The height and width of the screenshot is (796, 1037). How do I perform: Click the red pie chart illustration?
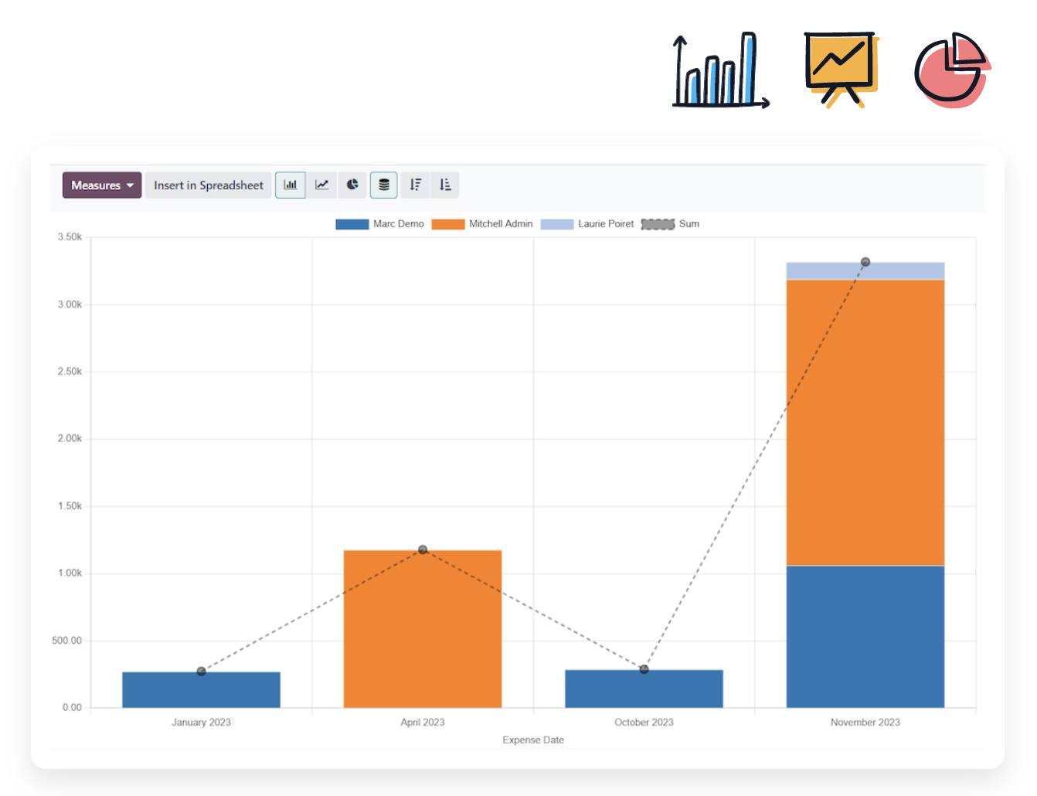(x=952, y=71)
